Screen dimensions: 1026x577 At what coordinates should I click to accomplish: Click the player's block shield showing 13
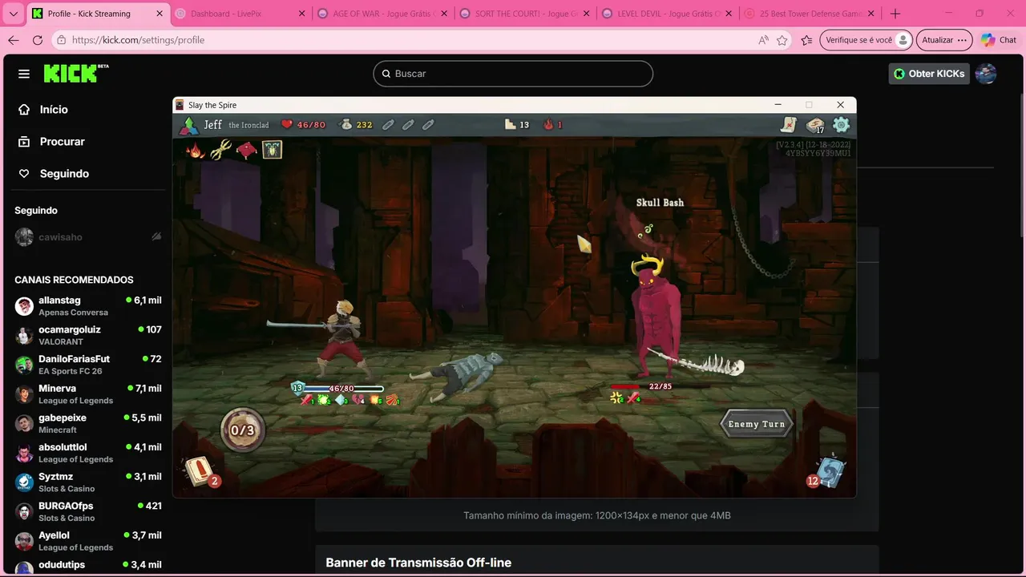tap(298, 389)
